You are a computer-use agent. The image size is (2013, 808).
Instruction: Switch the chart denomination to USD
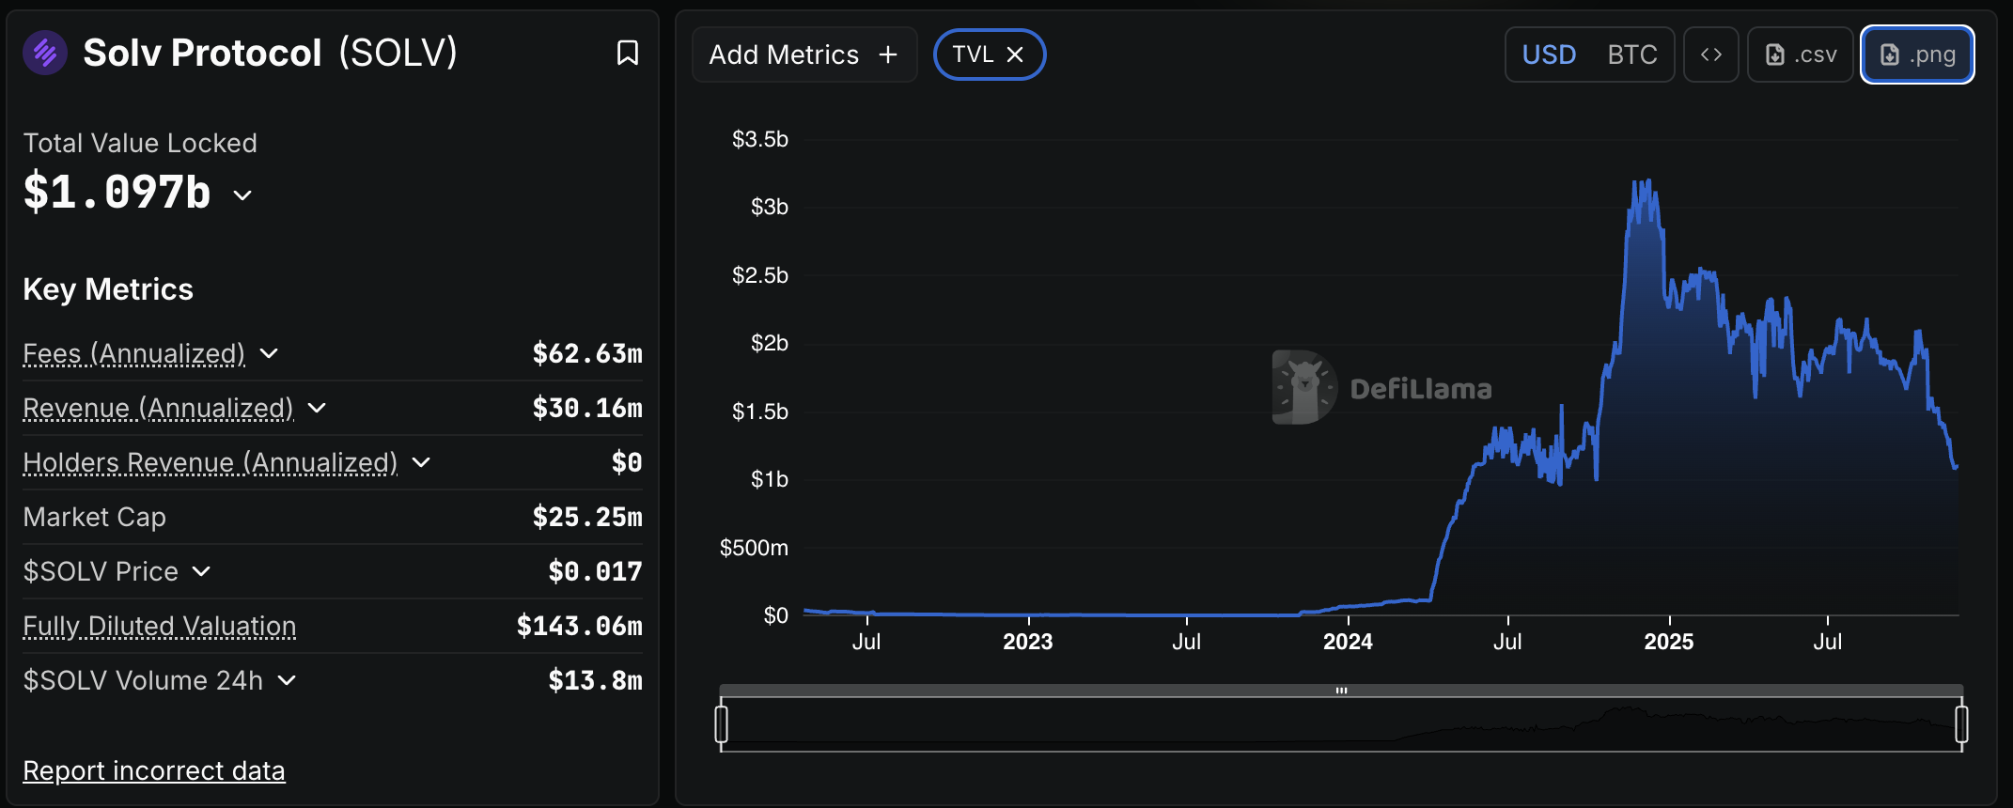pos(1549,54)
